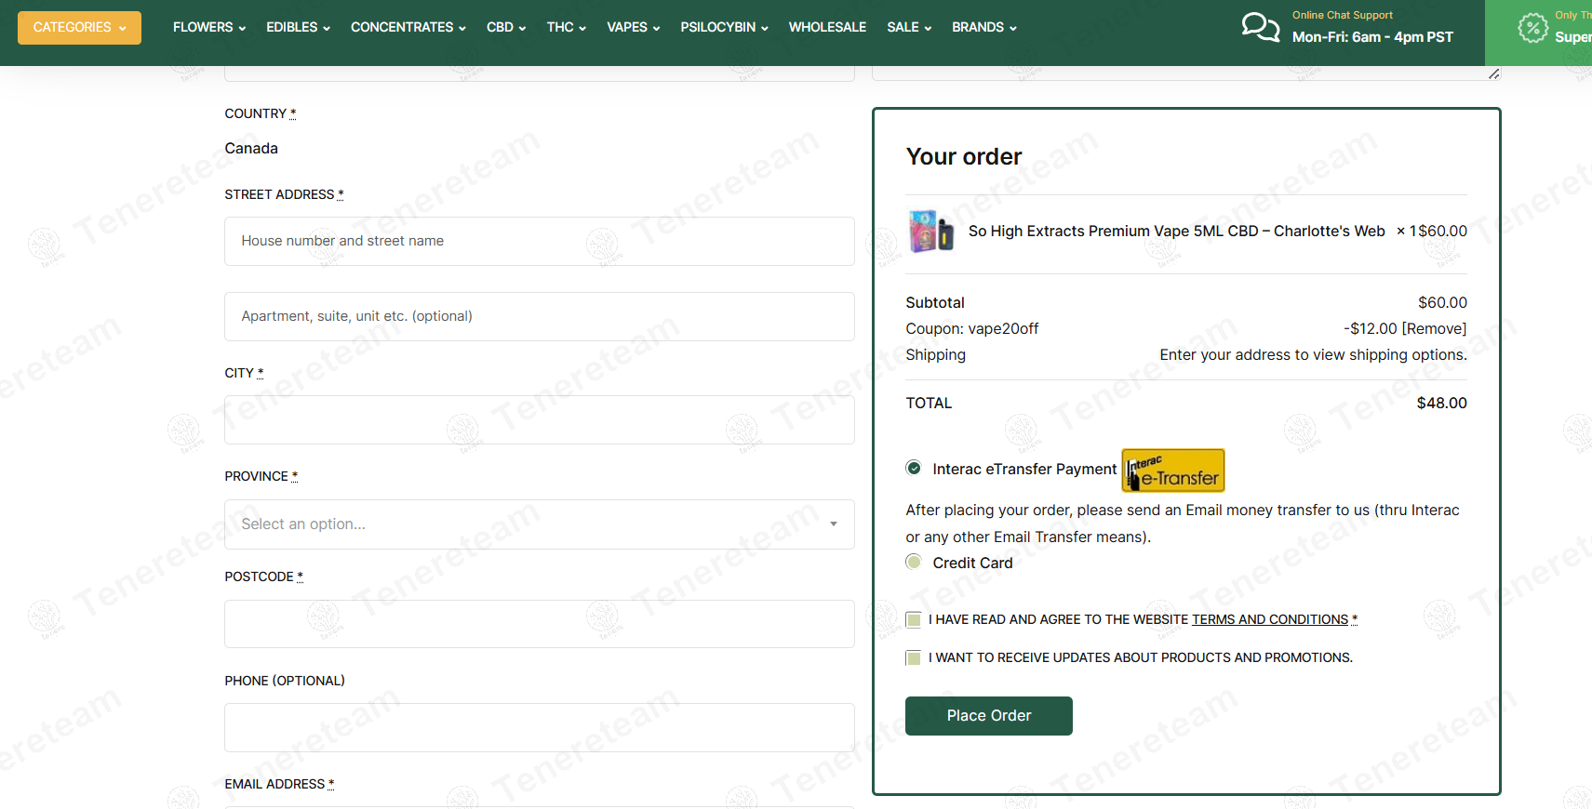Click the total amount $48.00
Viewport: 1592px width, 809px height.
click(x=1441, y=403)
